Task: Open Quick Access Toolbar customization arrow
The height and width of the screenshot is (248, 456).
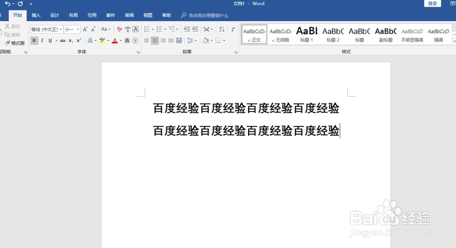Action: pos(31,4)
